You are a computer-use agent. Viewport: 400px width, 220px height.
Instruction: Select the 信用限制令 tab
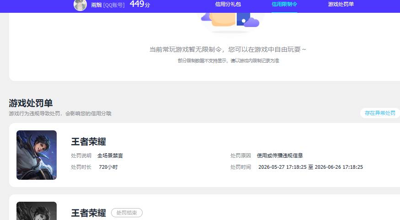point(284,4)
